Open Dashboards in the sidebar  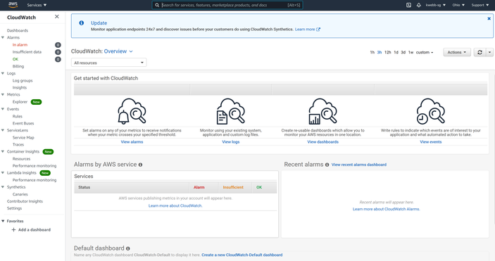(18, 31)
